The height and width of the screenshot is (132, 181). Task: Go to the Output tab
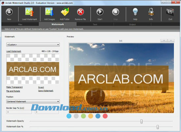click(132, 24)
